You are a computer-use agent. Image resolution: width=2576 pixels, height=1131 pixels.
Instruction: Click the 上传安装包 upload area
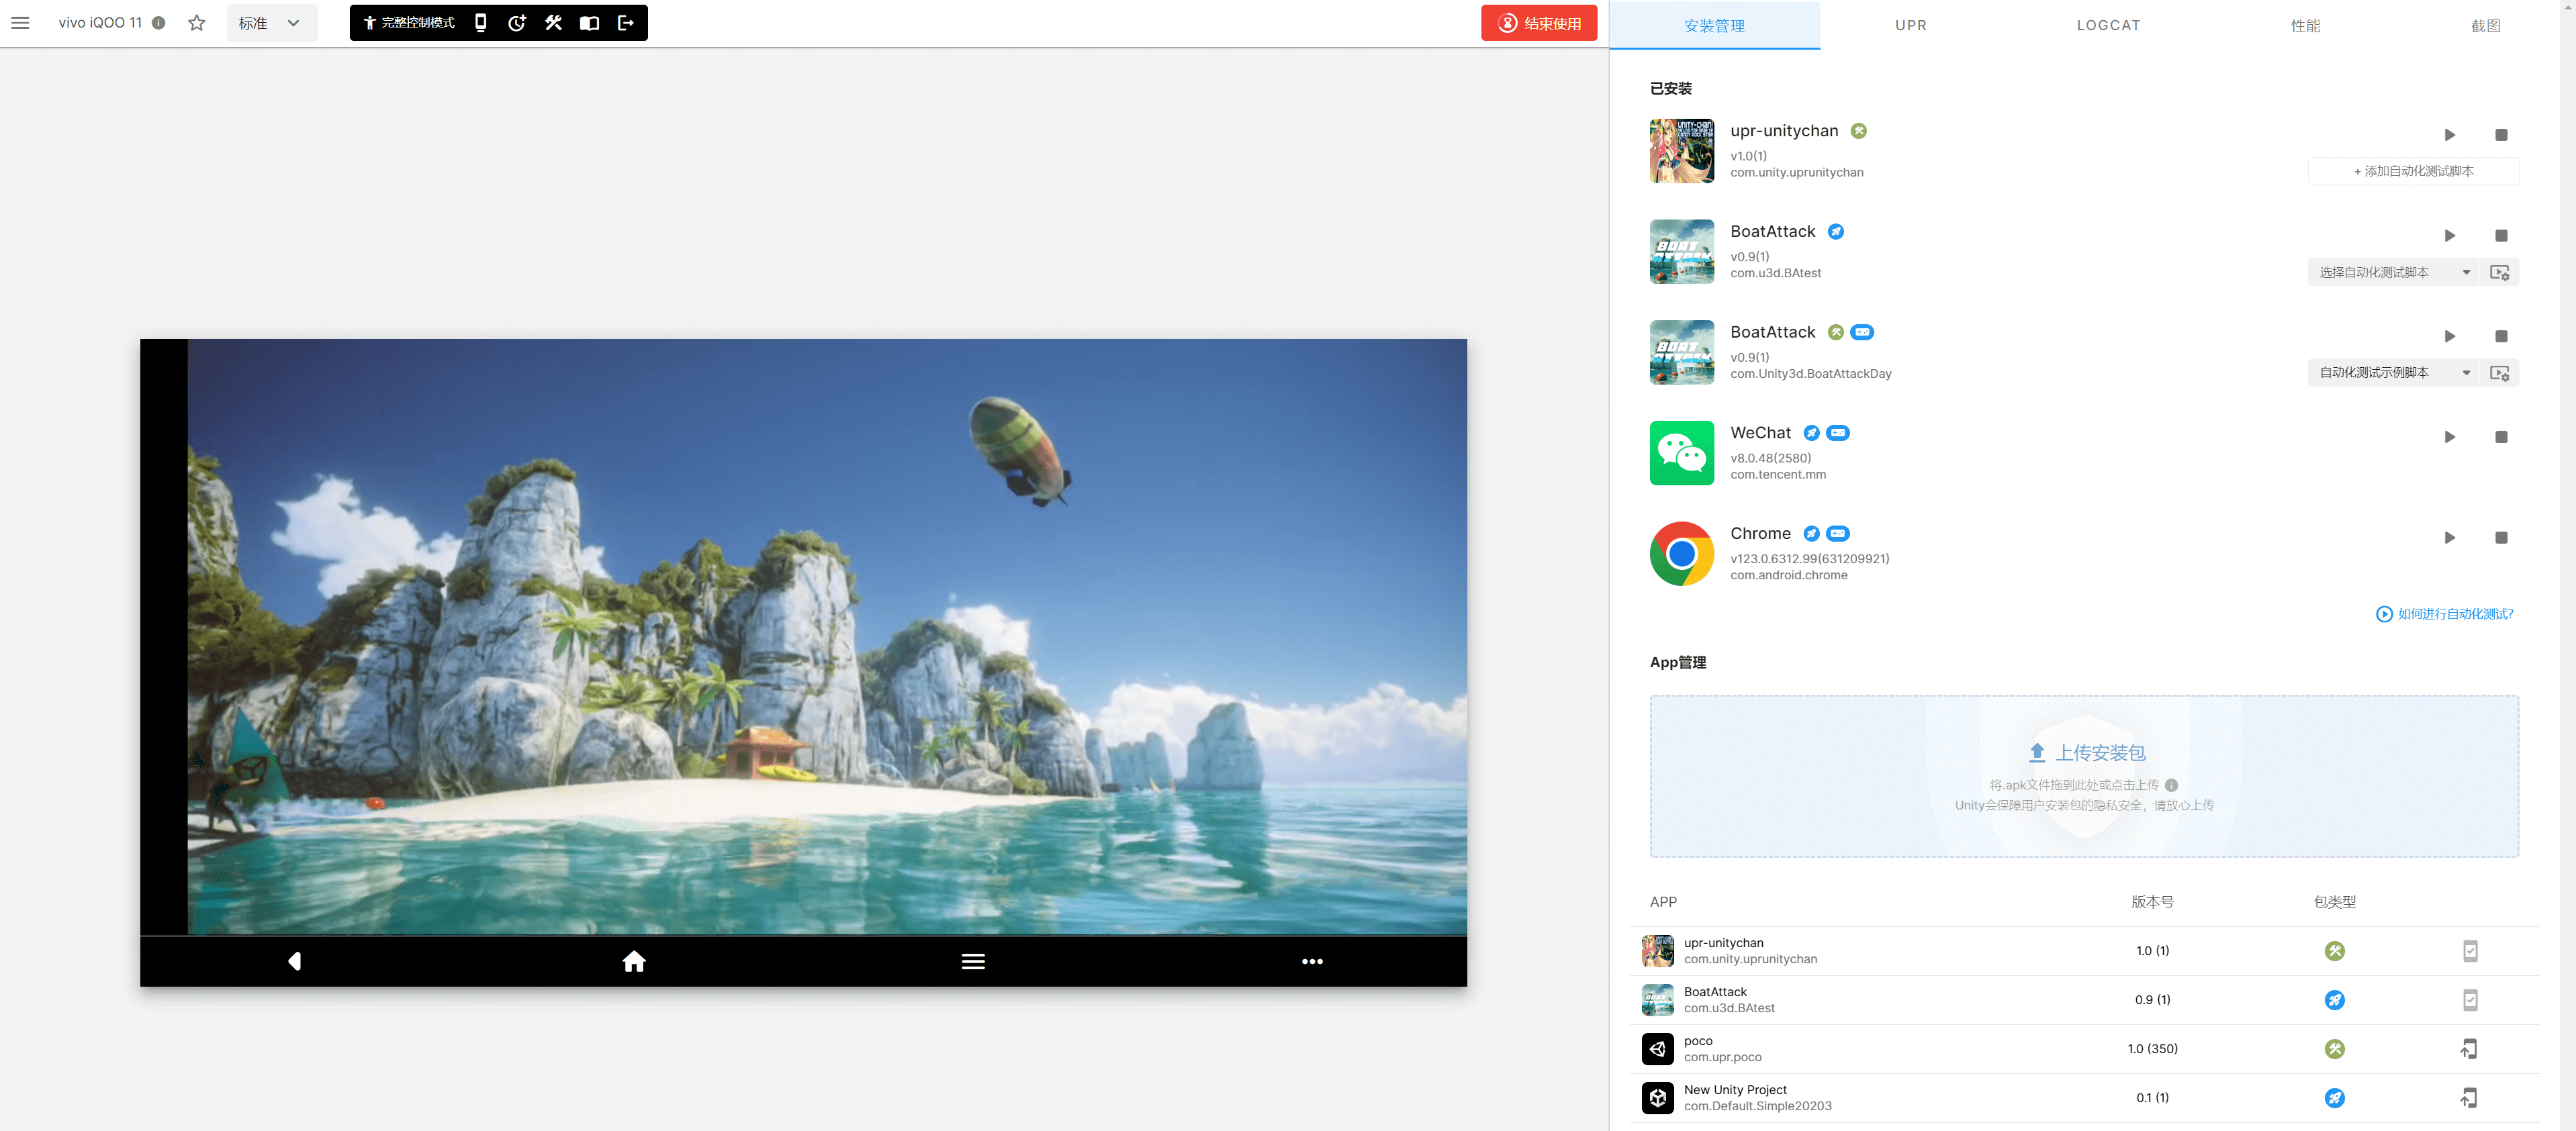click(2084, 775)
